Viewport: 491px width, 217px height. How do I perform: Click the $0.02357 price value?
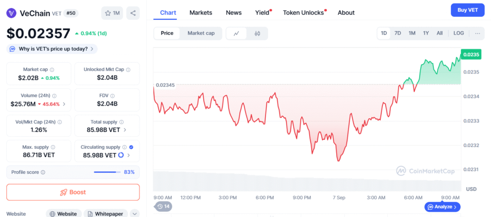(x=38, y=34)
